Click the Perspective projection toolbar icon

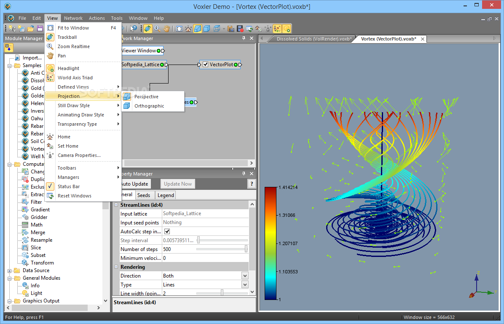tap(198, 29)
